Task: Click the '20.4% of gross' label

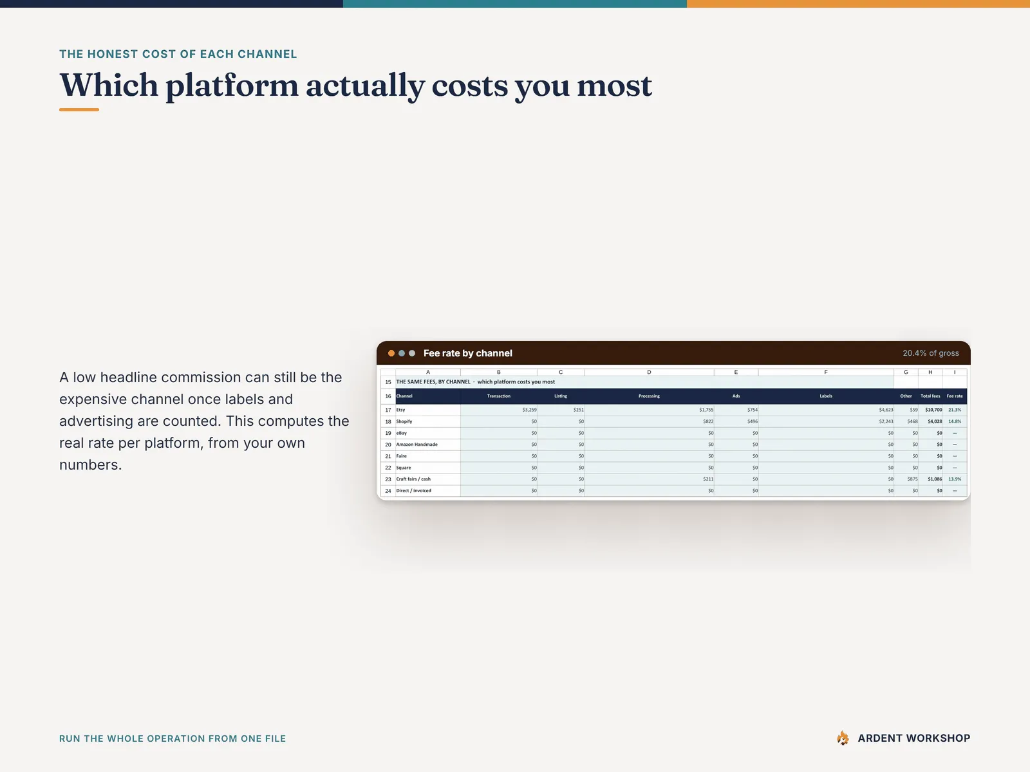Action: tap(931, 353)
